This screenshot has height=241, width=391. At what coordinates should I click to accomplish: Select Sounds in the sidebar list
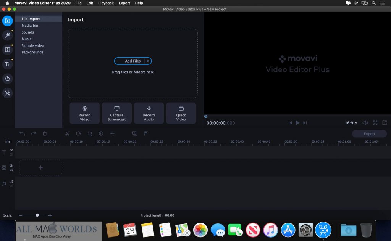(x=39, y=32)
